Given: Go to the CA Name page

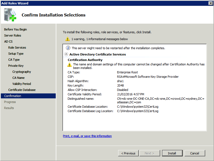Looking at the screenshot, I should [x=18, y=78].
